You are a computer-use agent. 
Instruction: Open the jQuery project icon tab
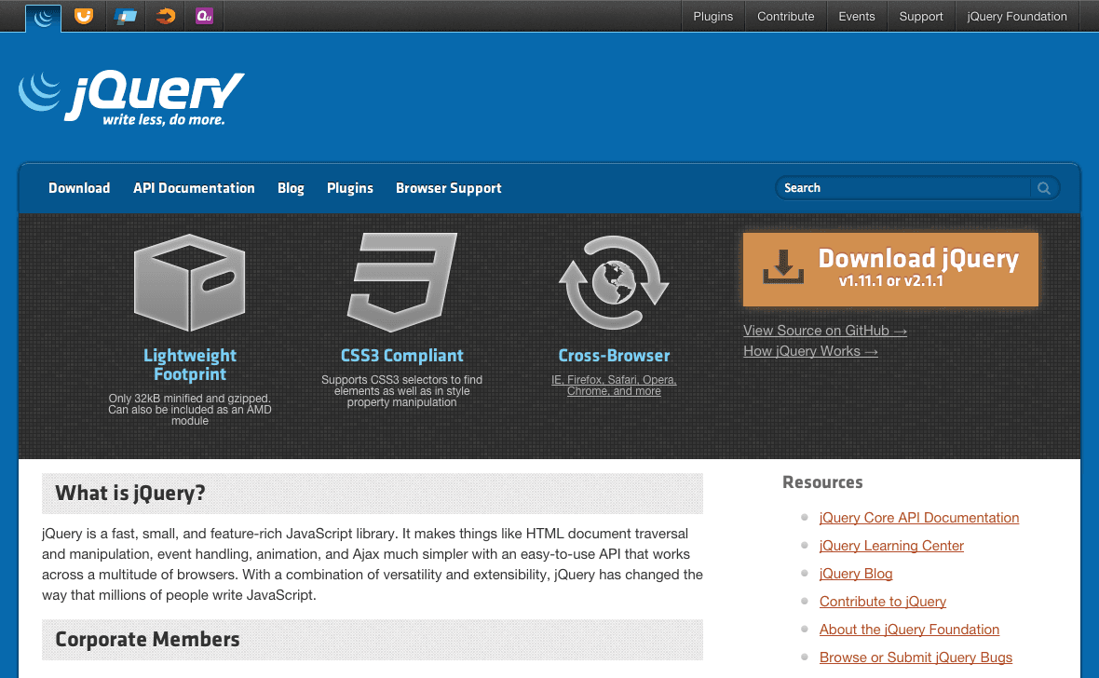(x=44, y=18)
